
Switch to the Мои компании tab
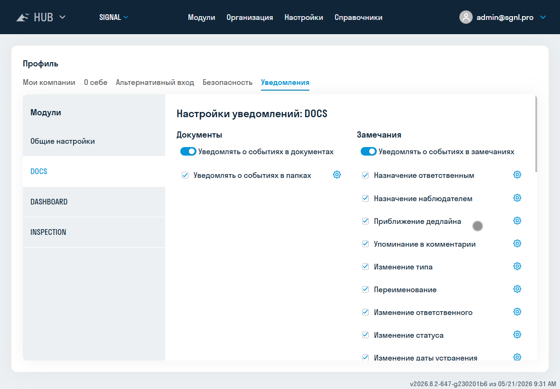[x=49, y=83]
